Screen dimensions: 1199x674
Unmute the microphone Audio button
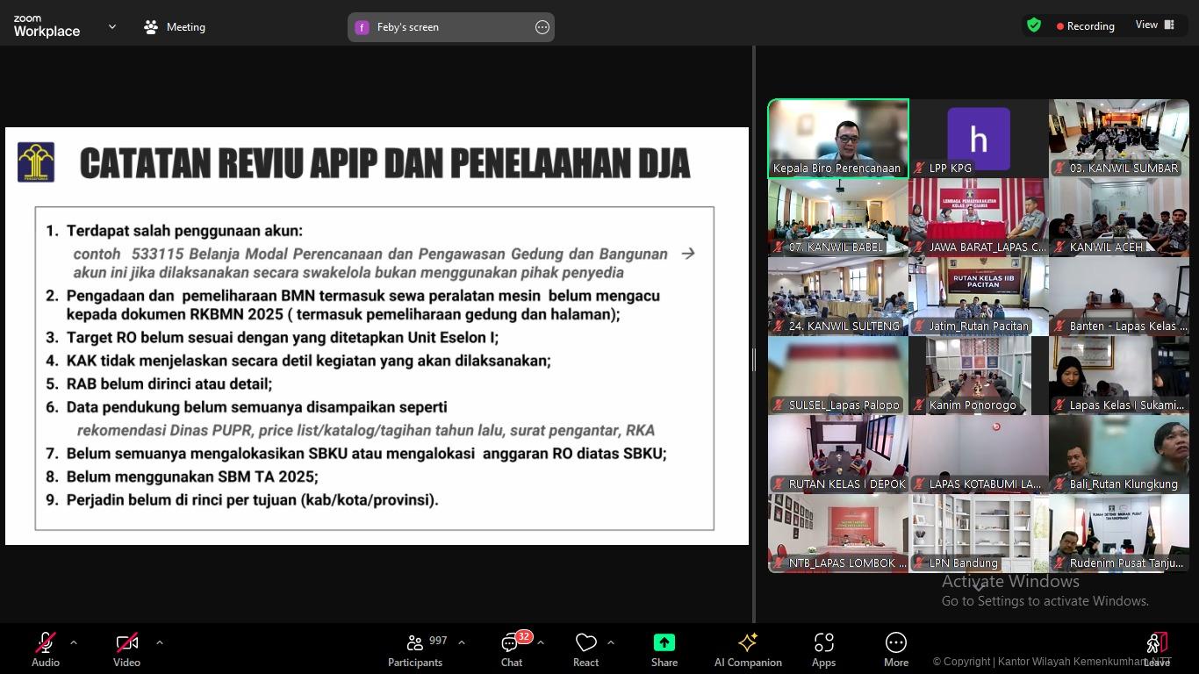pos(46,649)
